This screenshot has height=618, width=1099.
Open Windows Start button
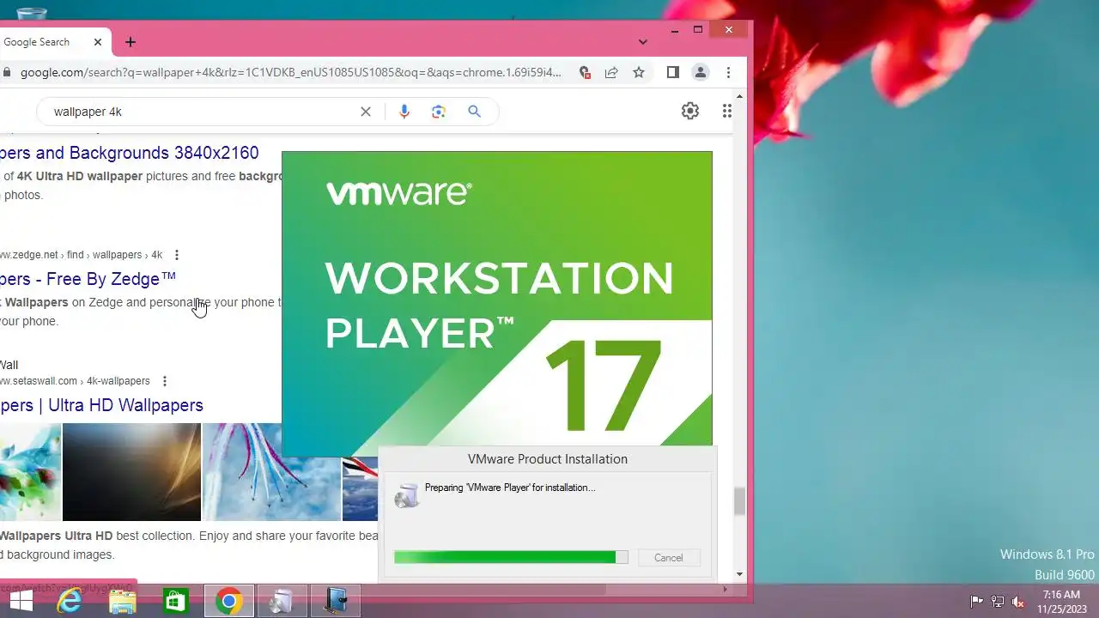21,602
